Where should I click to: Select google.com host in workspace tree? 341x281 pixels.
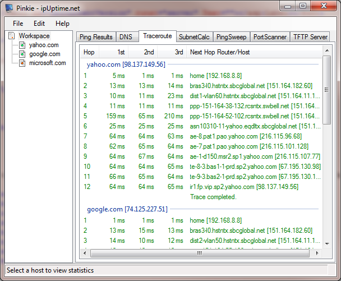[x=45, y=54]
